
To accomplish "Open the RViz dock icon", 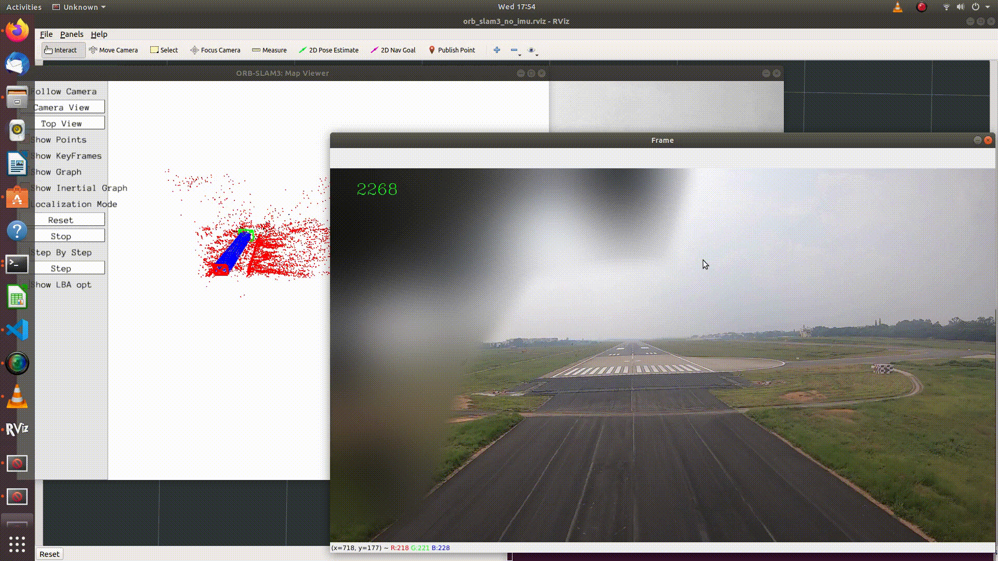I will [x=17, y=429].
